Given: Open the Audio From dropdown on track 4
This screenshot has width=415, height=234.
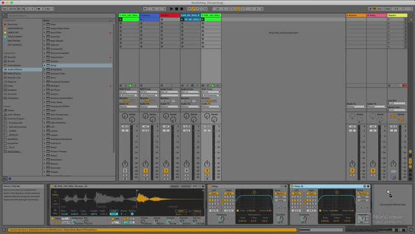Looking at the screenshot, I should coord(190,92).
